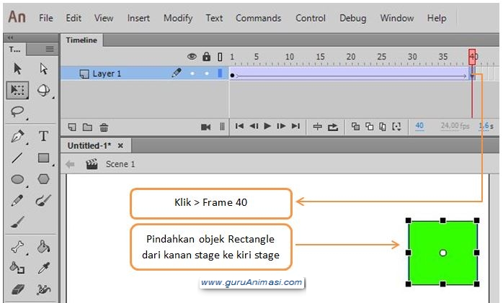This screenshot has width=503, height=303.
Task: Select the Brush tool
Action: [17, 222]
